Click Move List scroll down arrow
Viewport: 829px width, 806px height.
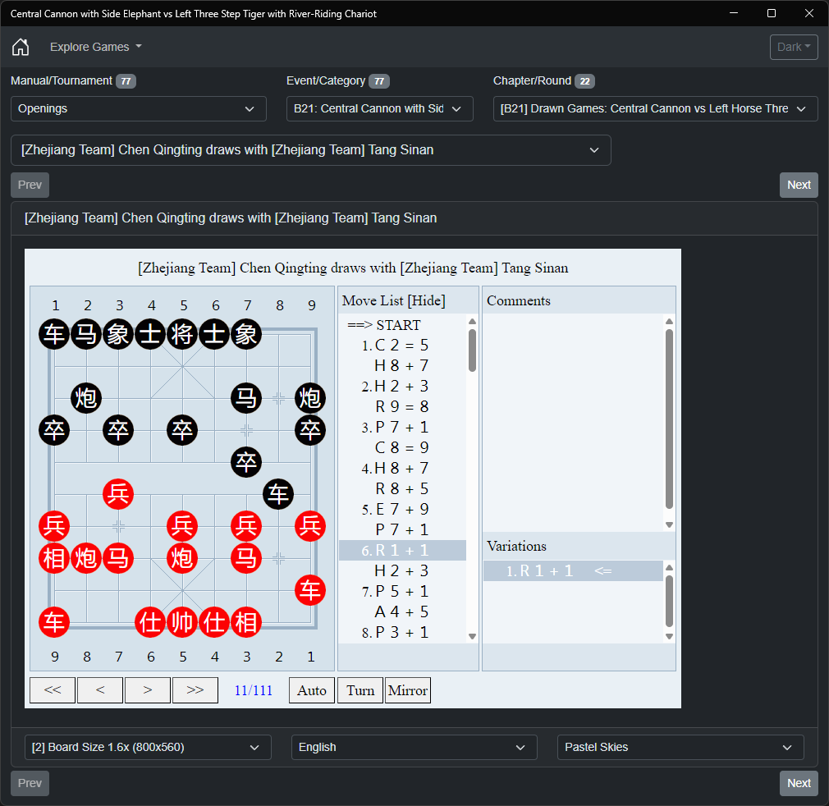tap(472, 636)
